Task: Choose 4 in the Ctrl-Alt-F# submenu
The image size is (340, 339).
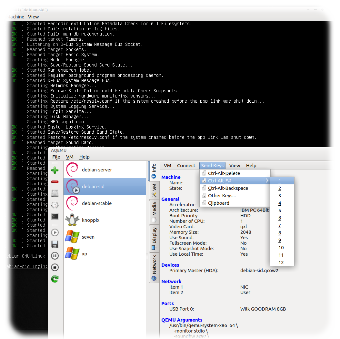Action: point(282,203)
